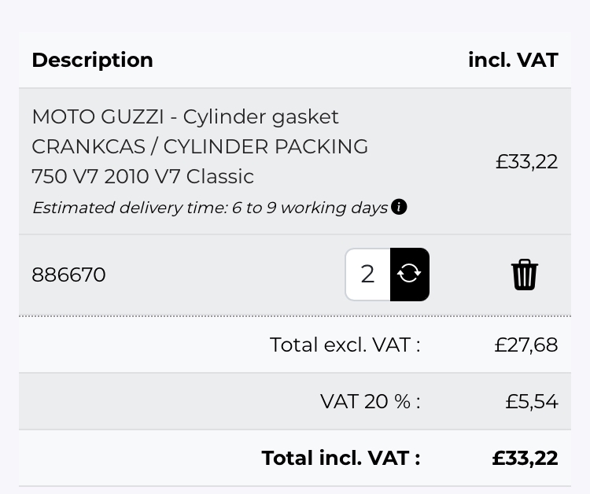Image resolution: width=590 pixels, height=494 pixels.
Task: Click the delivery time info icon
Action: (x=399, y=207)
